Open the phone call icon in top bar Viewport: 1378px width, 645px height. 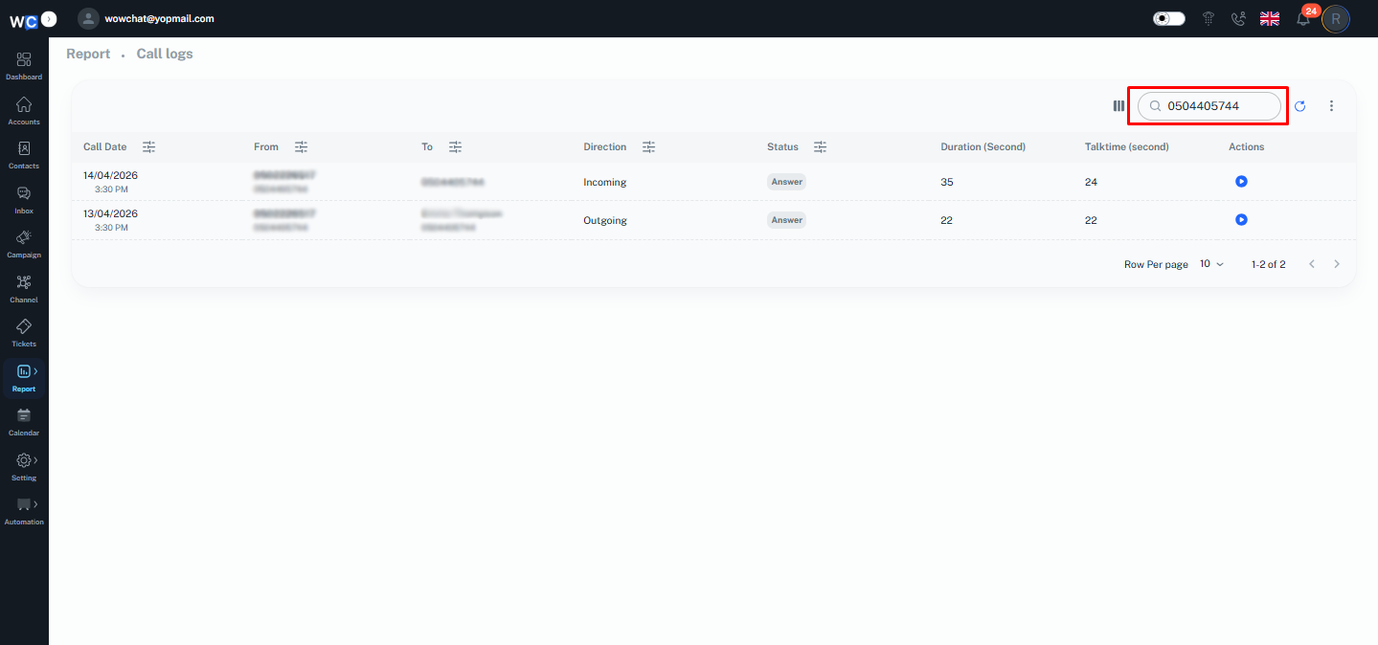[1238, 18]
